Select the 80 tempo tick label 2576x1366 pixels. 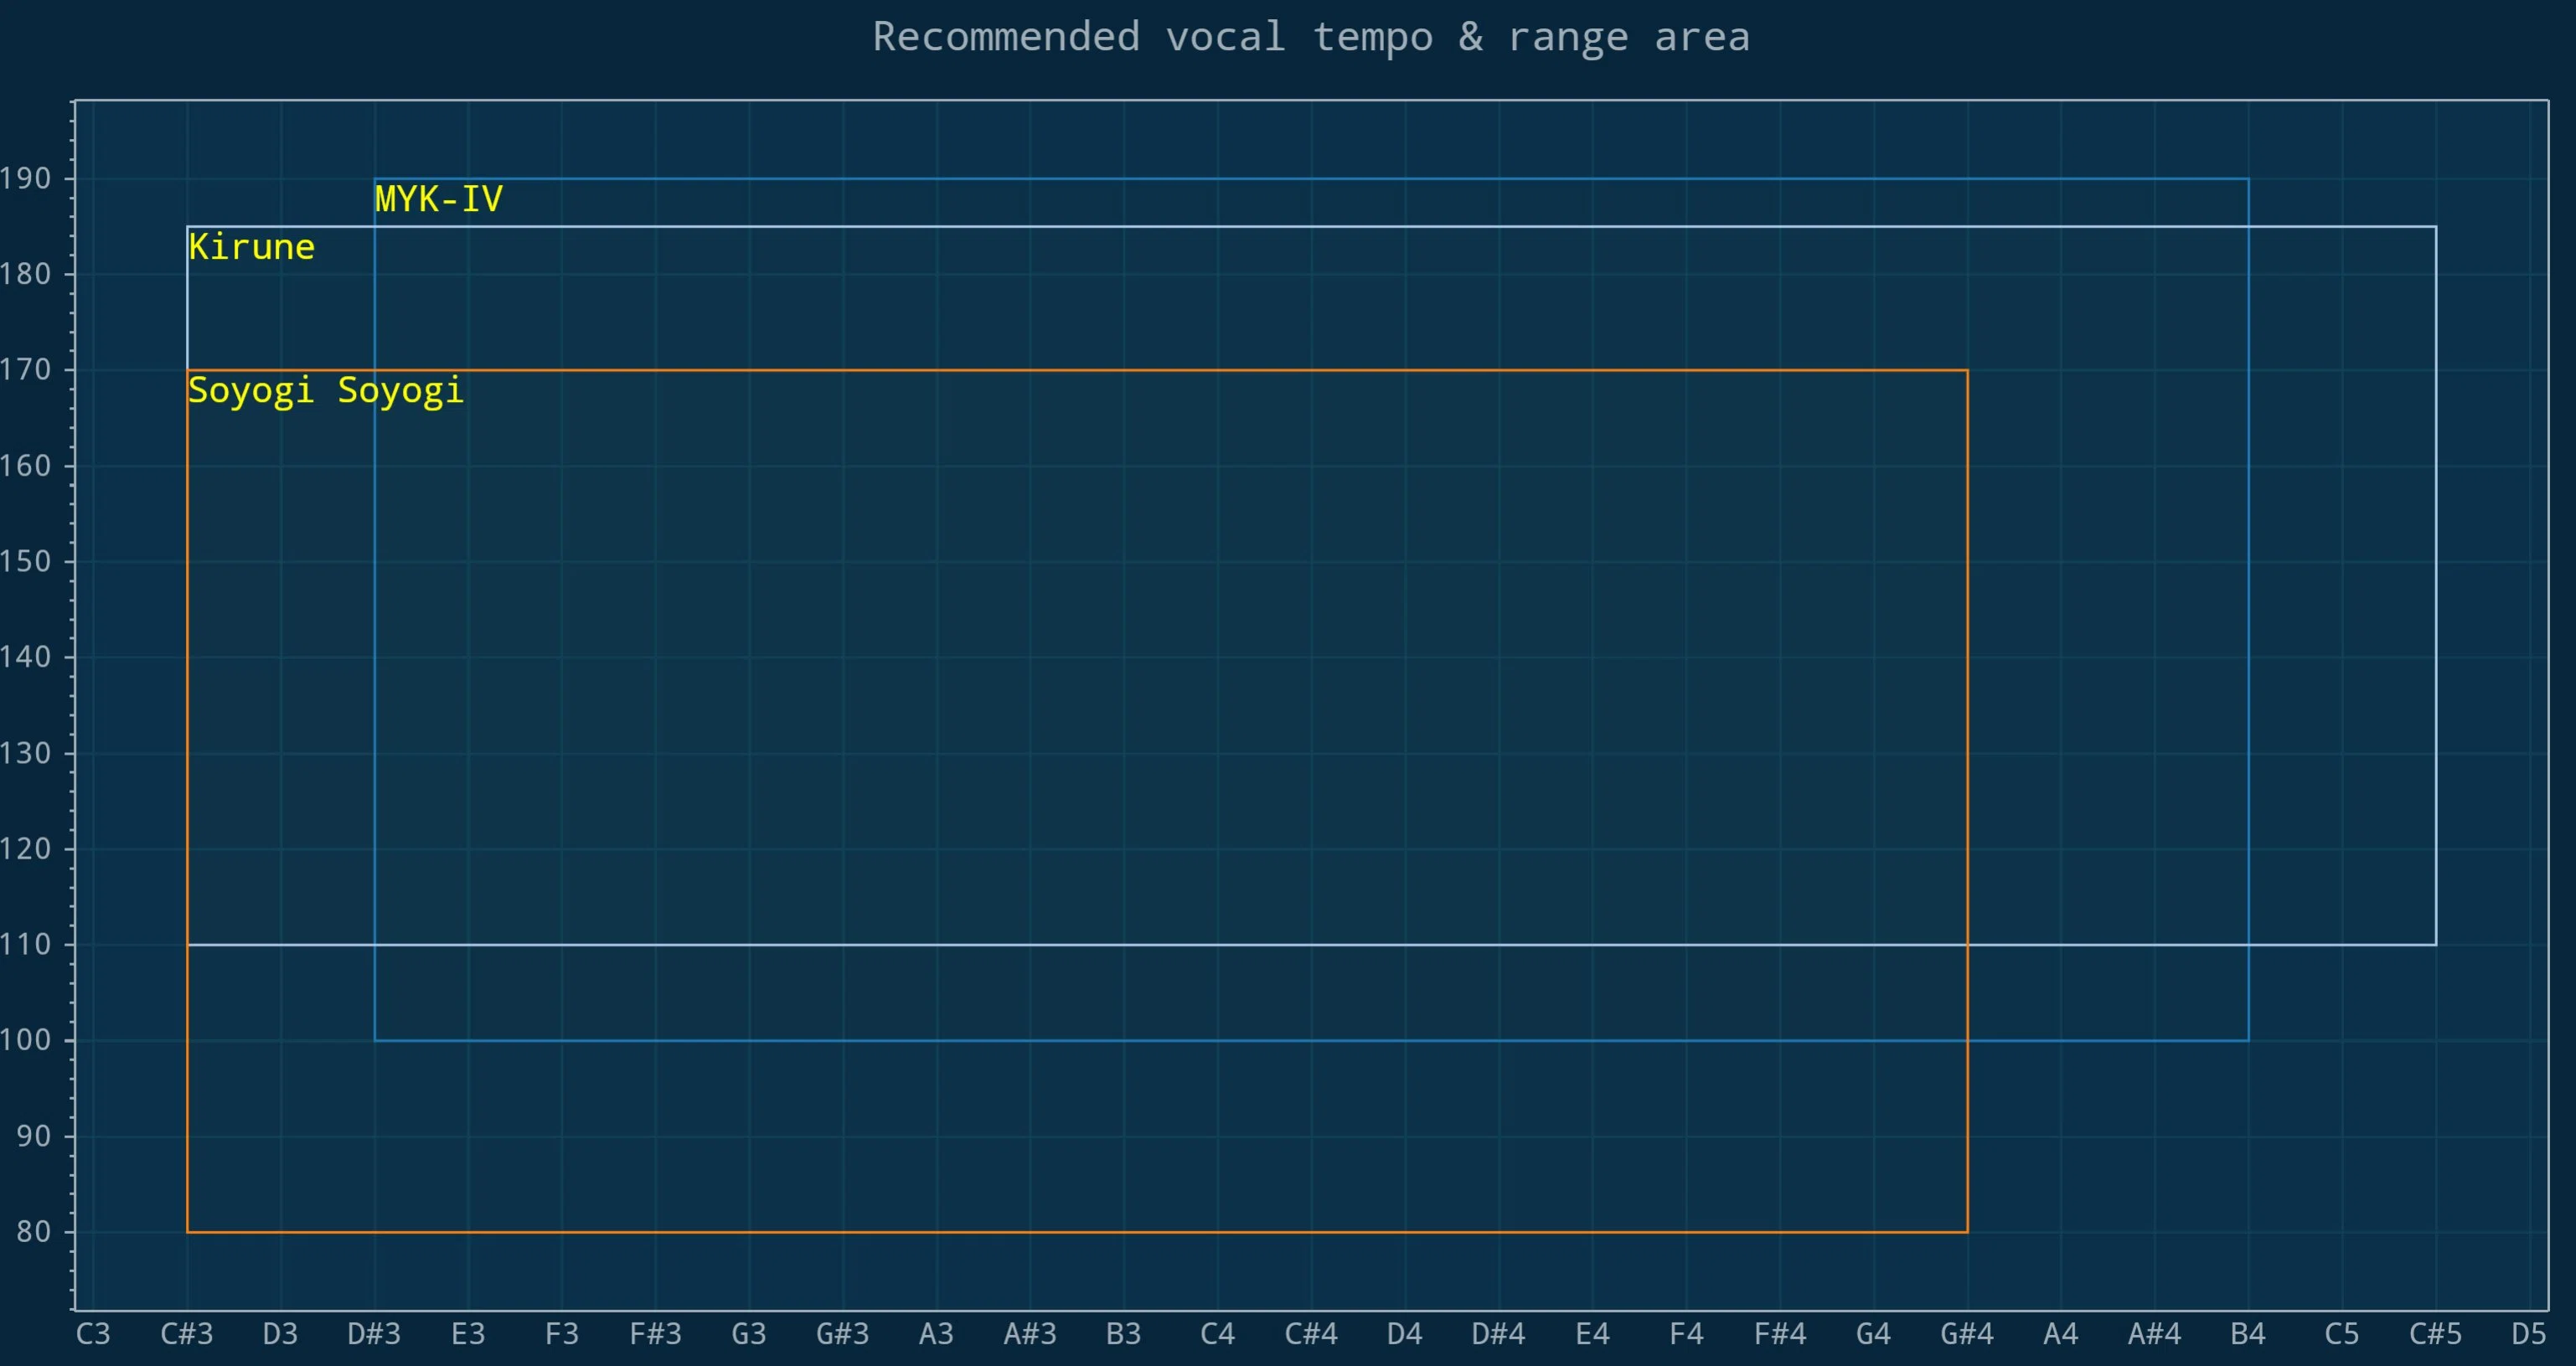33,1232
